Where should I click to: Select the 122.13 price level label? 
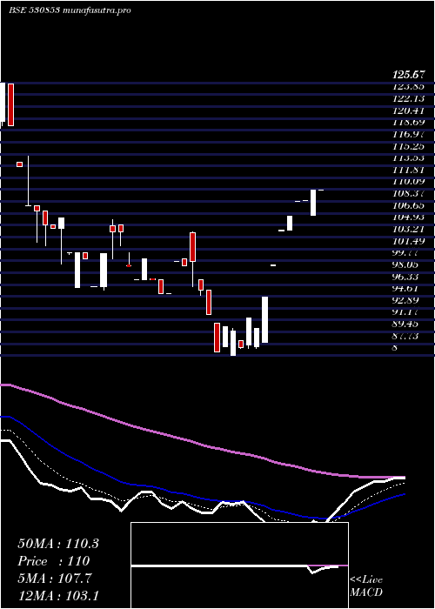[409, 98]
